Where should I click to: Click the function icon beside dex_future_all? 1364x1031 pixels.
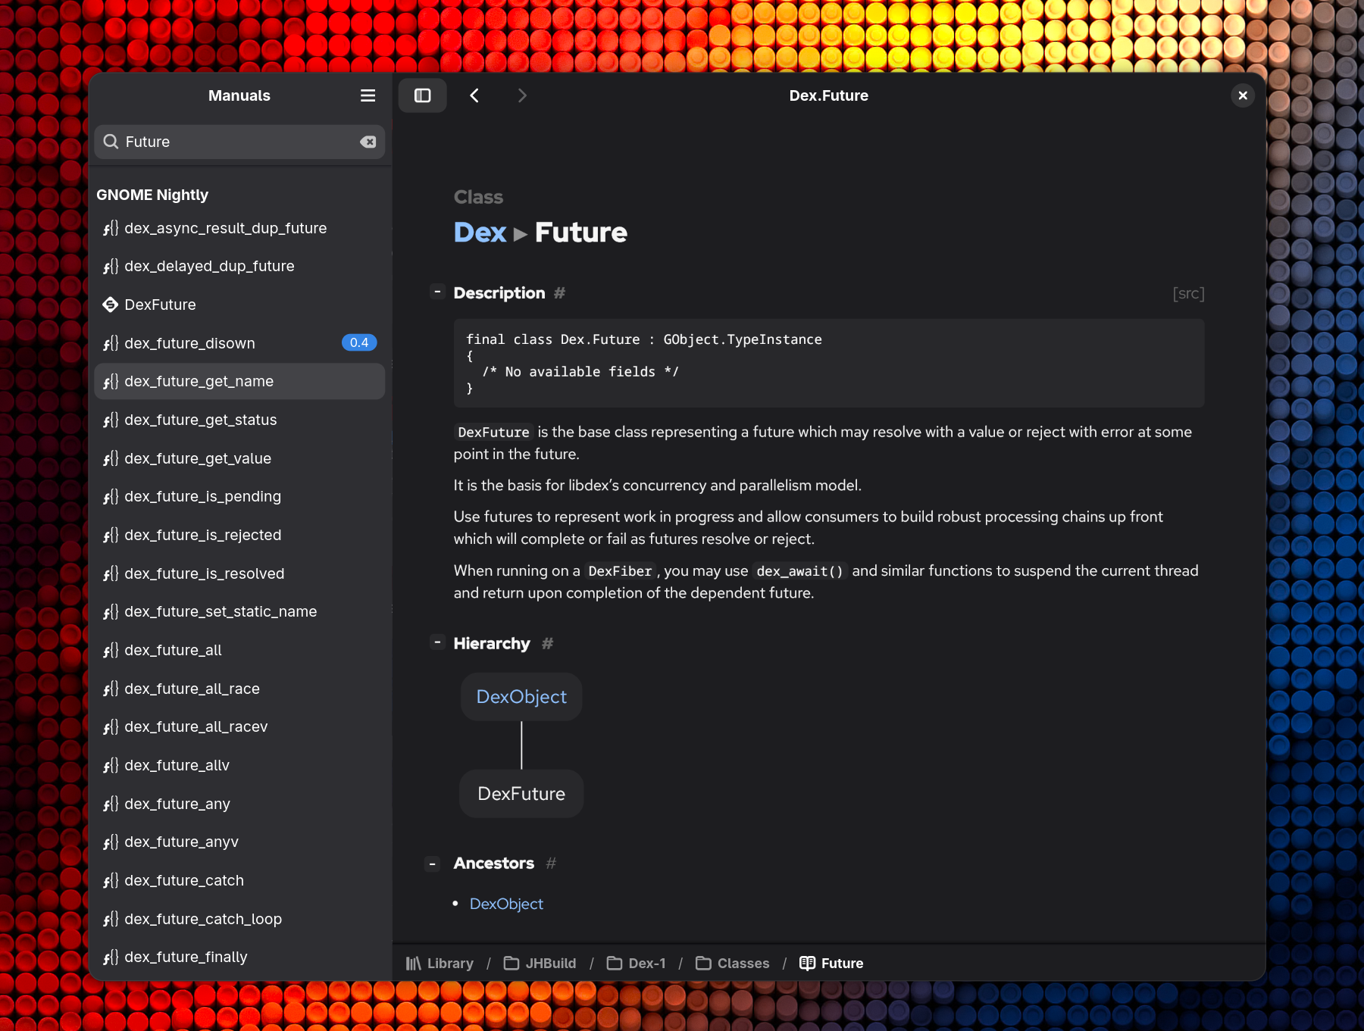pos(111,650)
